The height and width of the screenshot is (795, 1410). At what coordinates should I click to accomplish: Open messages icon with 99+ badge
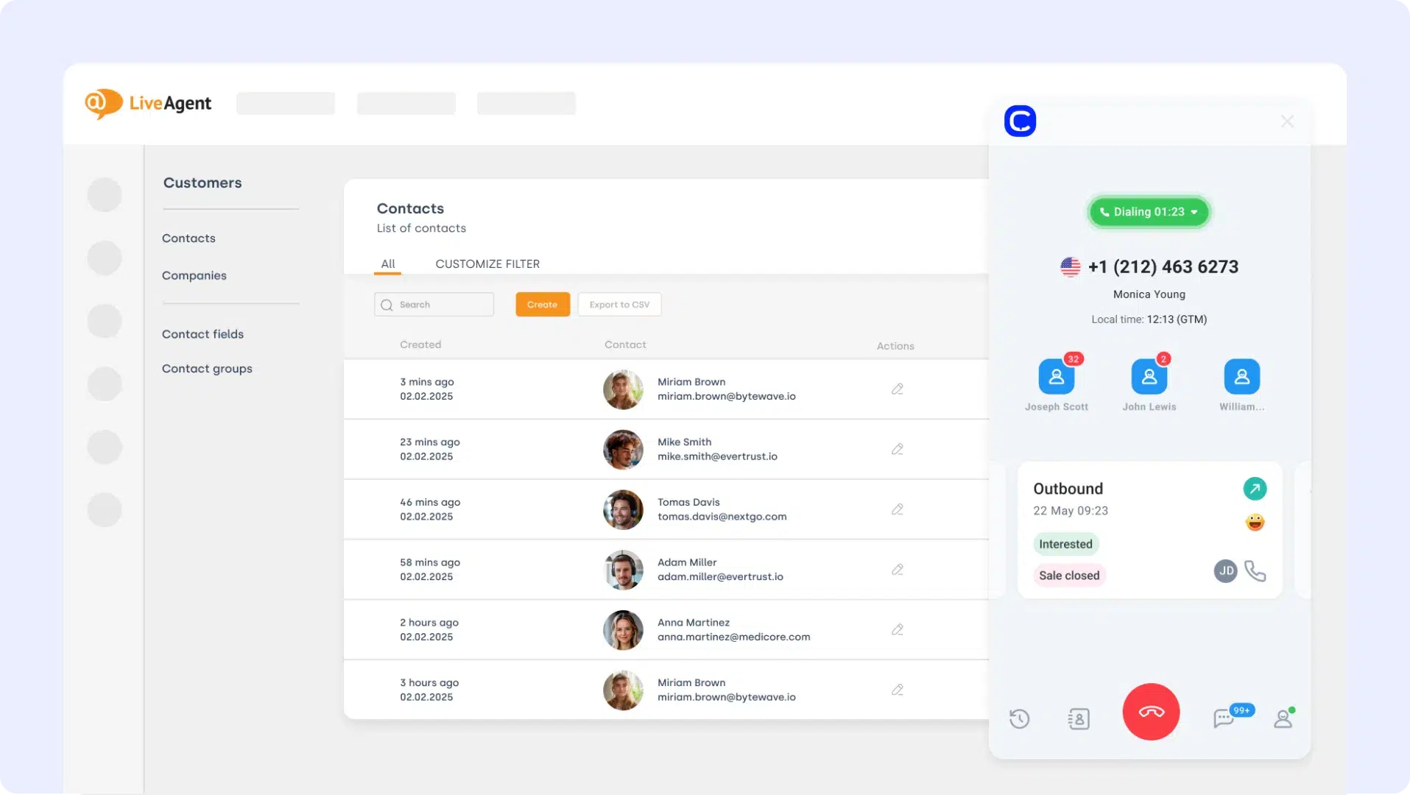(1224, 718)
